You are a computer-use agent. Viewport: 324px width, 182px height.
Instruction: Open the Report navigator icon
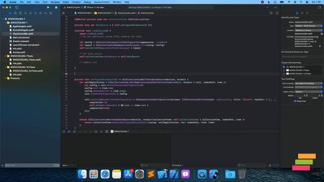pyautogui.click(x=51, y=13)
